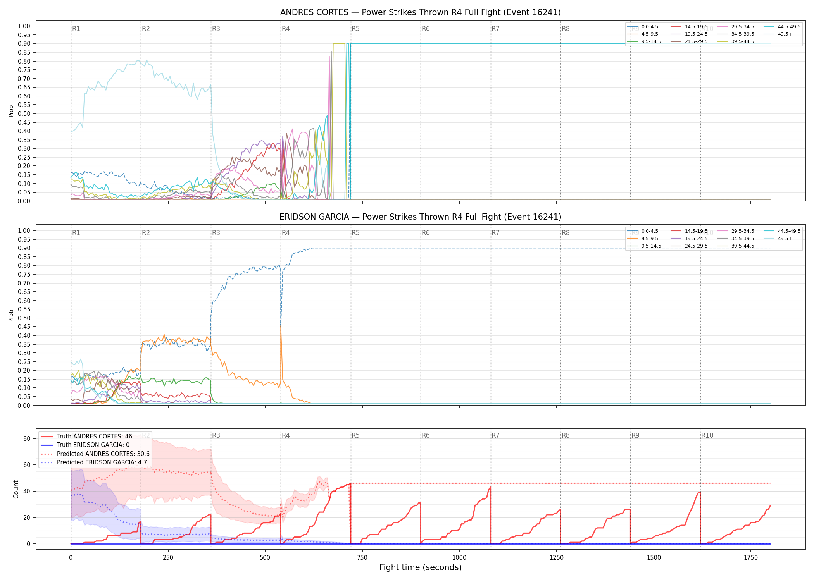The width and height of the screenshot is (814, 581).
Task: Select the R6 round marker in Eridson Garcia chart
Action: [x=426, y=233]
